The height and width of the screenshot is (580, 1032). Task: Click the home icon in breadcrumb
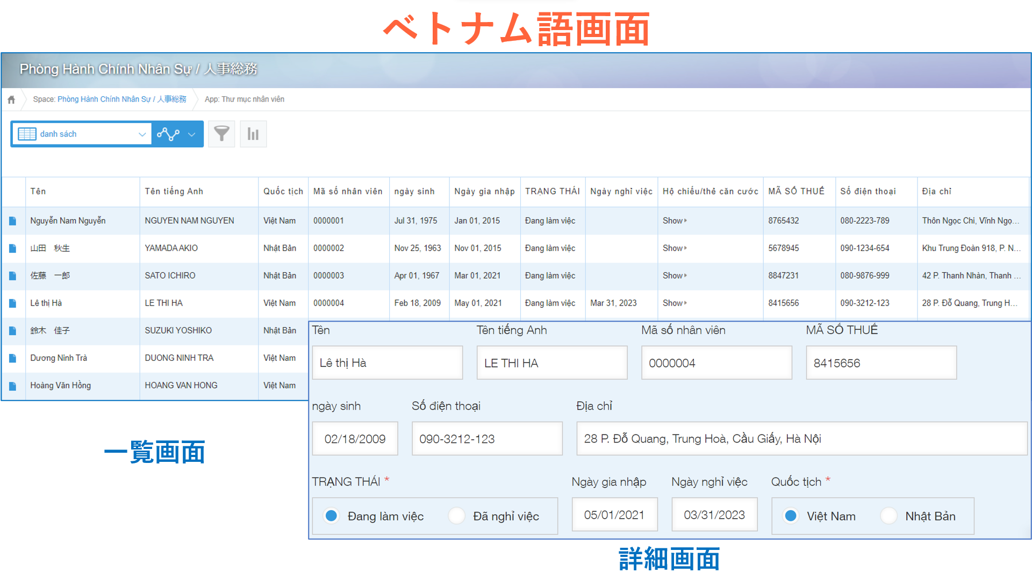pos(11,99)
